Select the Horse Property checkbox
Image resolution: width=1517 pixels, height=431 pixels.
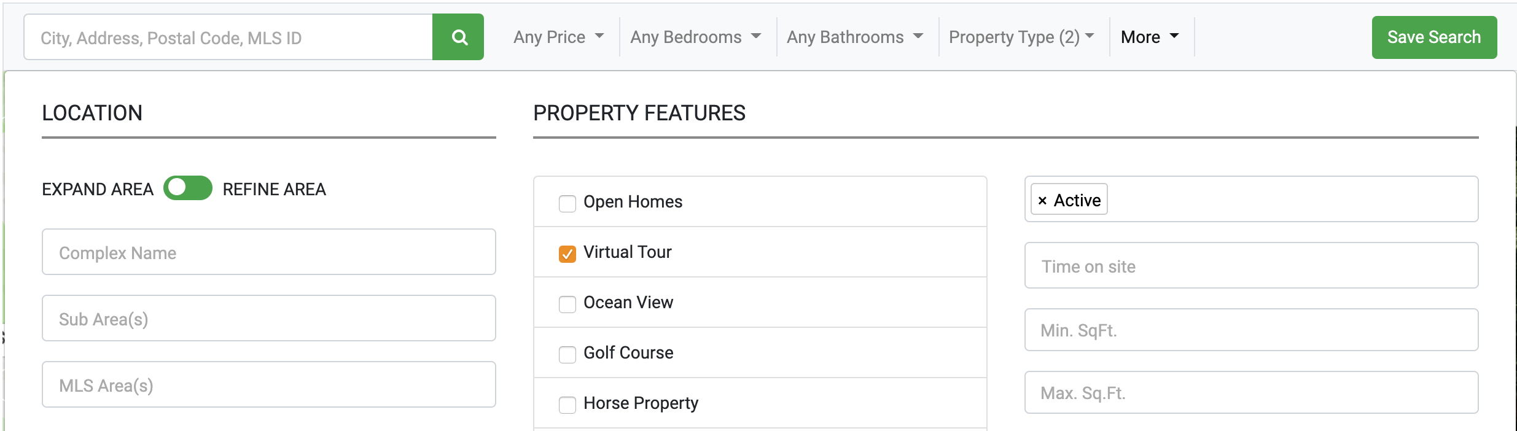click(567, 405)
